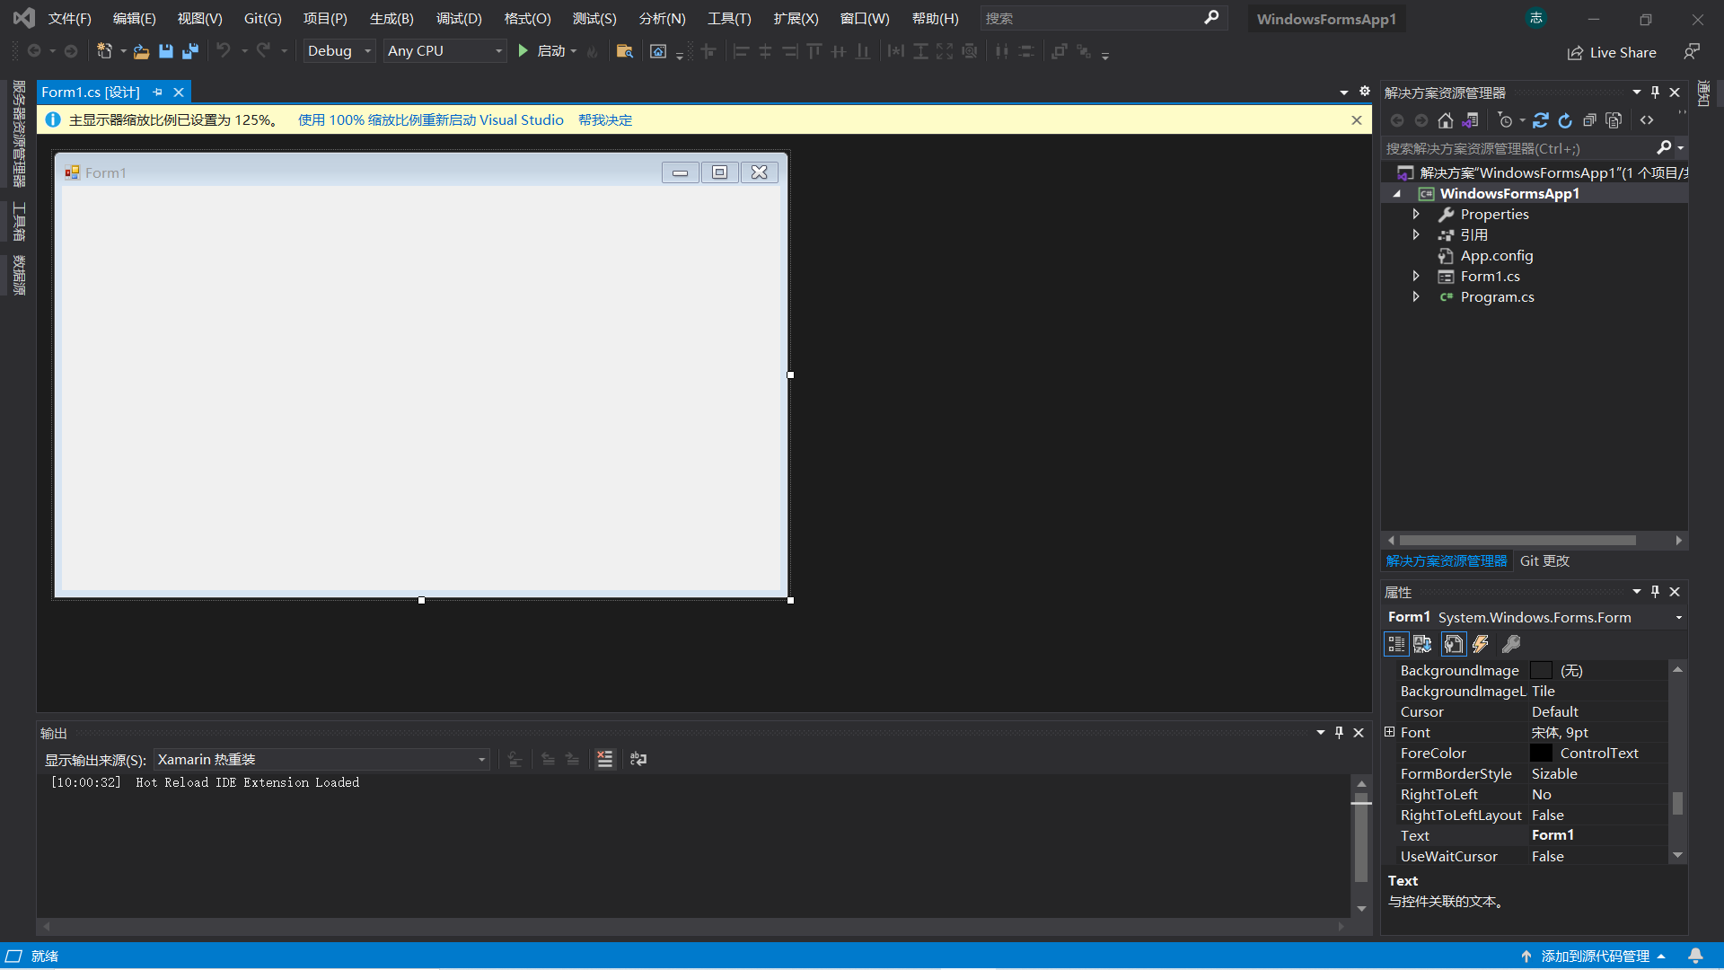The width and height of the screenshot is (1724, 970).
Task: Open the 调试(D) menu
Action: click(459, 19)
